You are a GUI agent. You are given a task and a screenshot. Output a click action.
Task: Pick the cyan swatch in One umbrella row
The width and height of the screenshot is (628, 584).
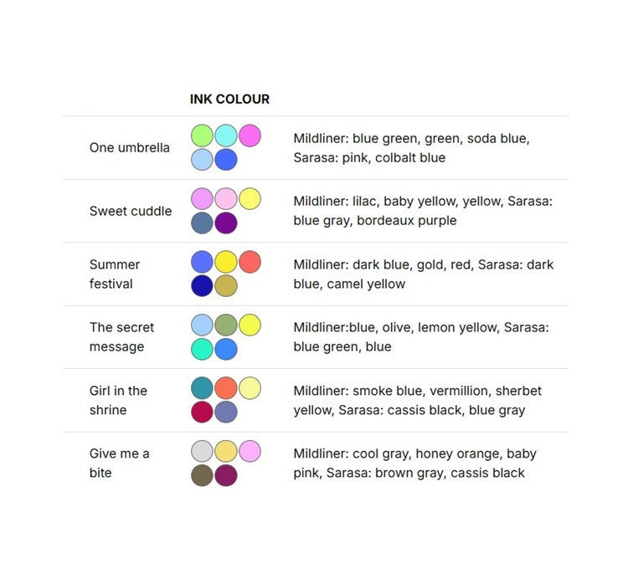click(226, 136)
